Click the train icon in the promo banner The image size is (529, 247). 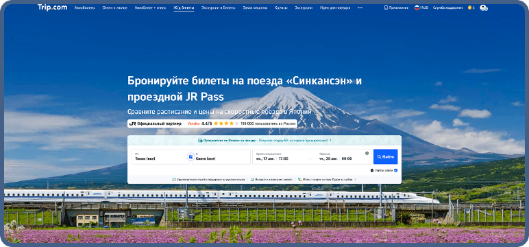[x=200, y=140]
